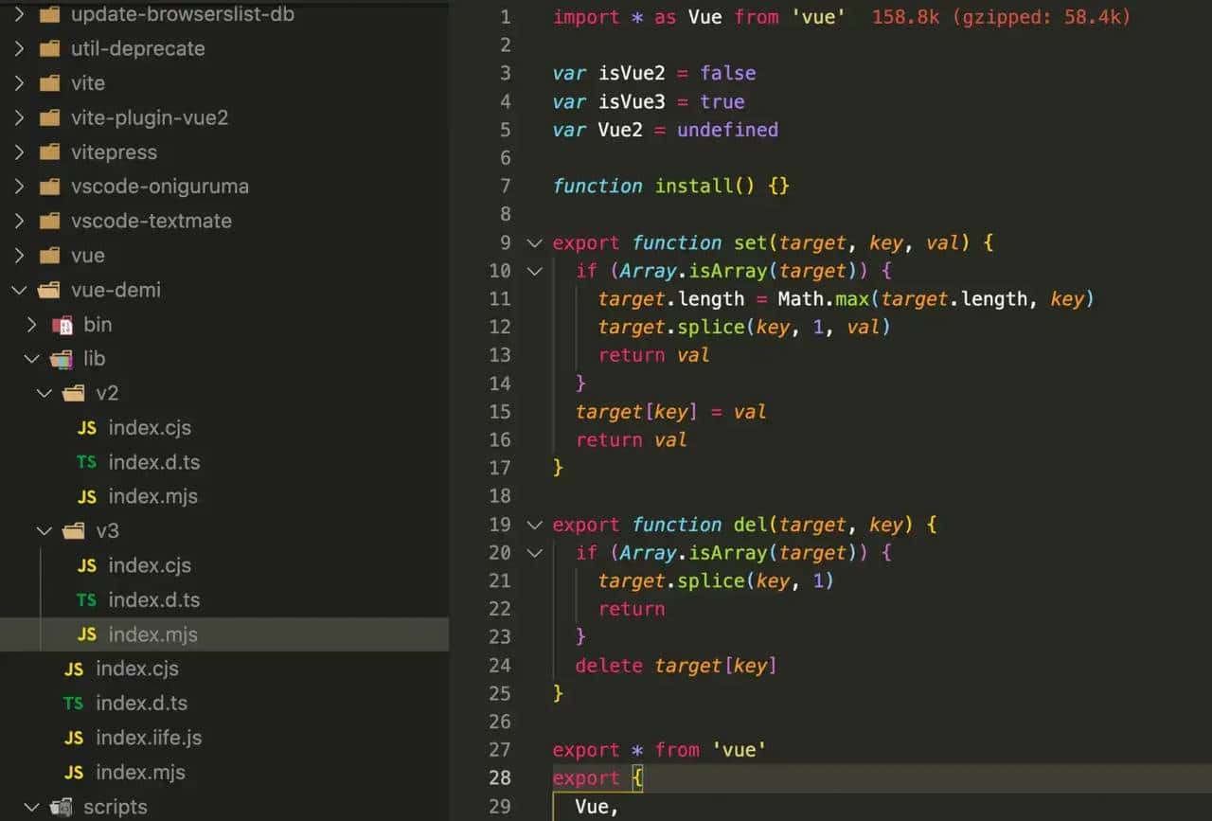Fold the if block at line 10
Screen dimensions: 1212x821
[534, 272]
